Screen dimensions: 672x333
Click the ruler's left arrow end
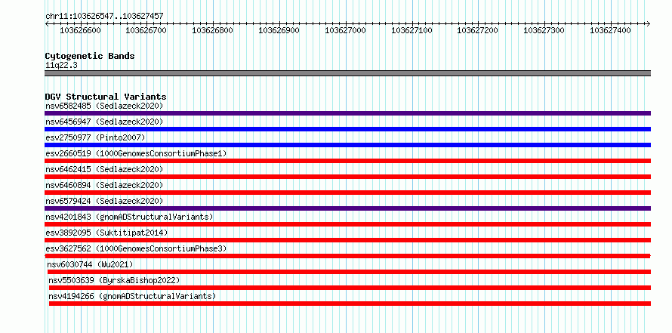point(47,24)
